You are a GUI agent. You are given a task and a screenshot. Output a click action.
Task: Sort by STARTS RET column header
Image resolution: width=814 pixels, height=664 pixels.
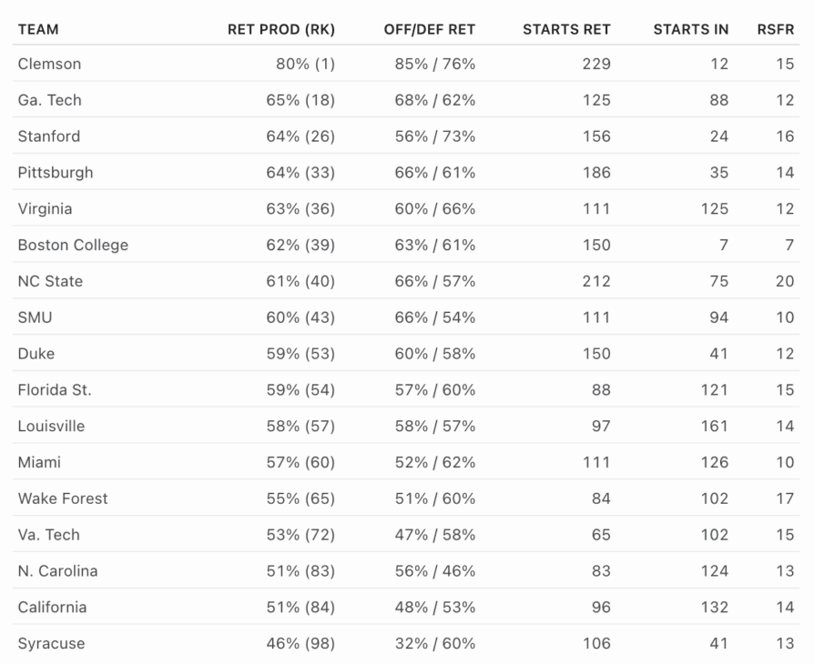tap(566, 30)
